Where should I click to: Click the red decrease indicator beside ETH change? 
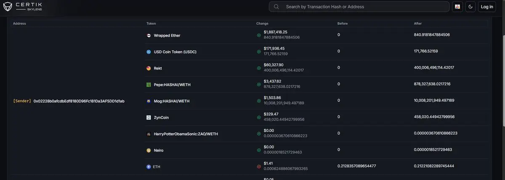click(x=259, y=167)
